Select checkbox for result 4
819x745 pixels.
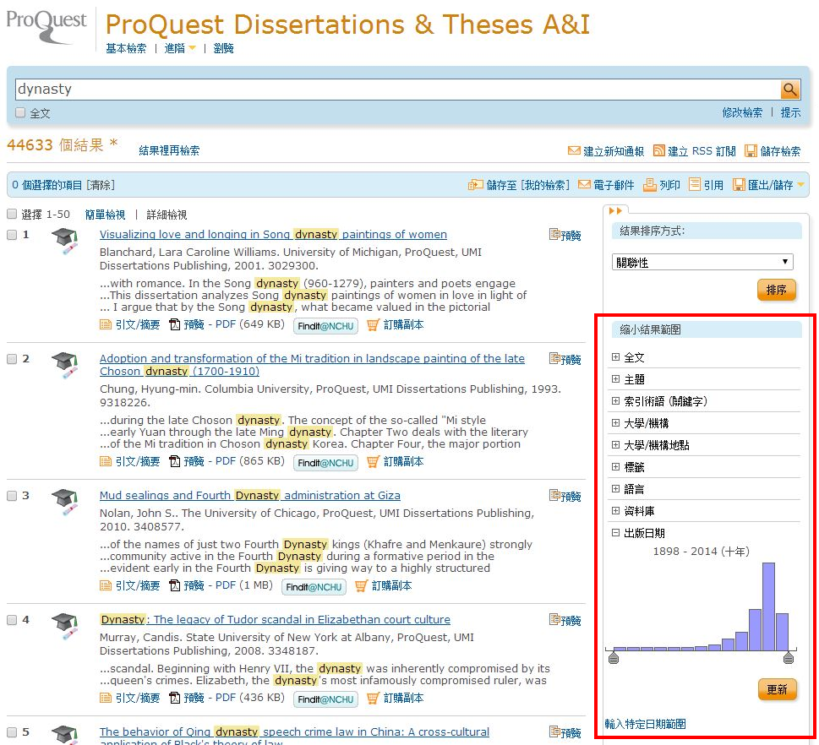(x=12, y=620)
